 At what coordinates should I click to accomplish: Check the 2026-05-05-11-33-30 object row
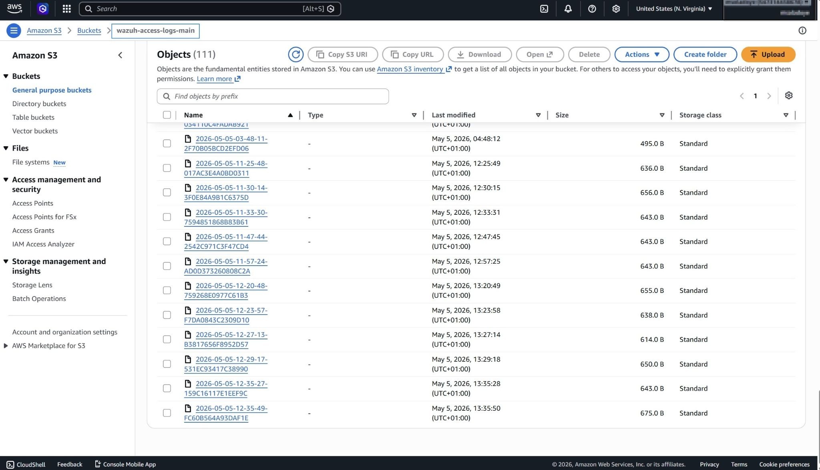pos(167,217)
